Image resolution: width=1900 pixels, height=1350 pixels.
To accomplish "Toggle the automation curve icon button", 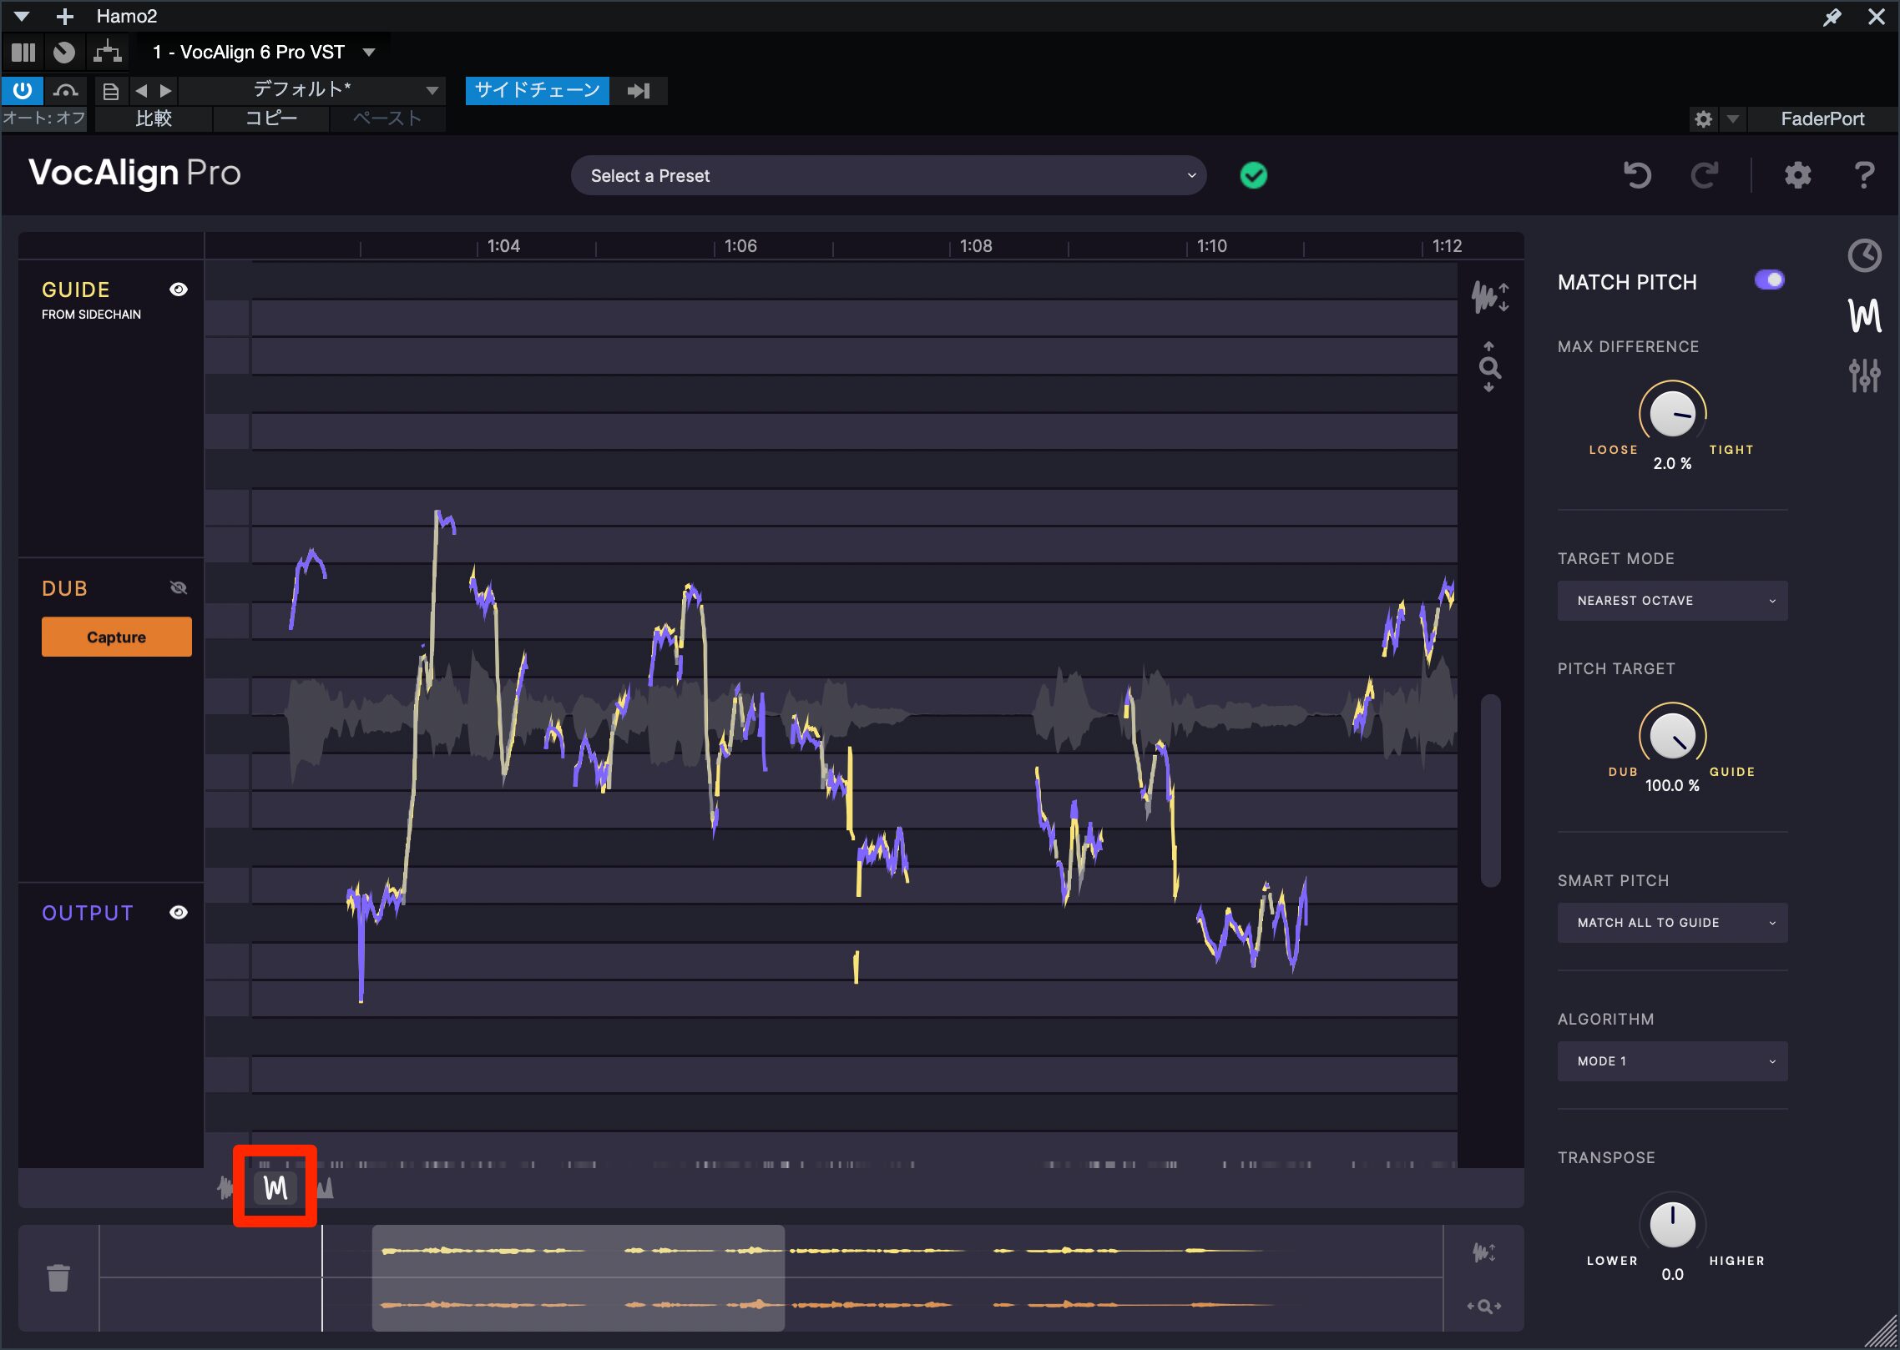I will [x=66, y=90].
